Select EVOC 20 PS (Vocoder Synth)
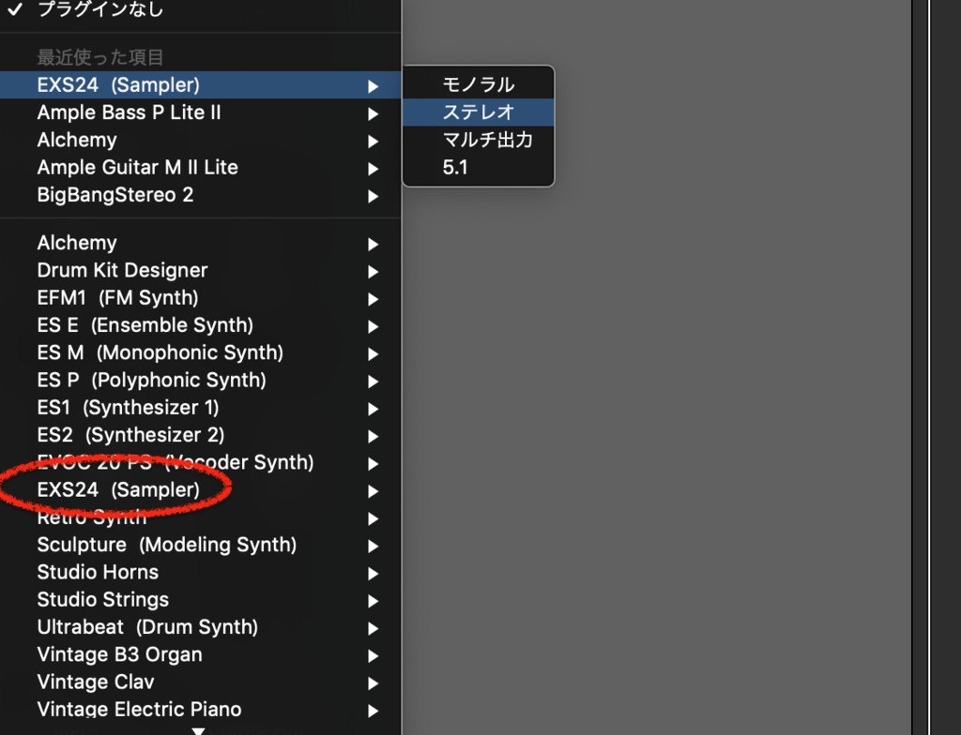 [201, 462]
